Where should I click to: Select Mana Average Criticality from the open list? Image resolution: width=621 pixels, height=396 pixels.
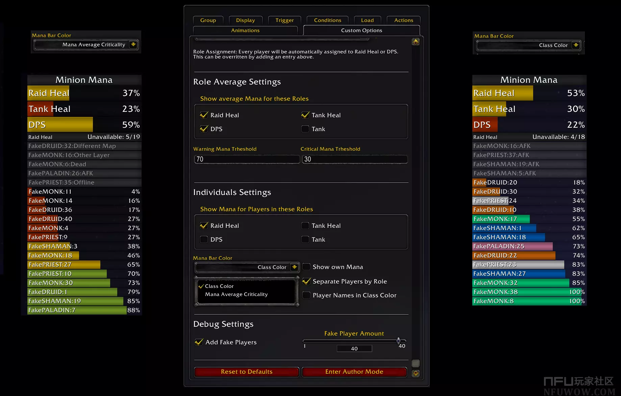236,294
